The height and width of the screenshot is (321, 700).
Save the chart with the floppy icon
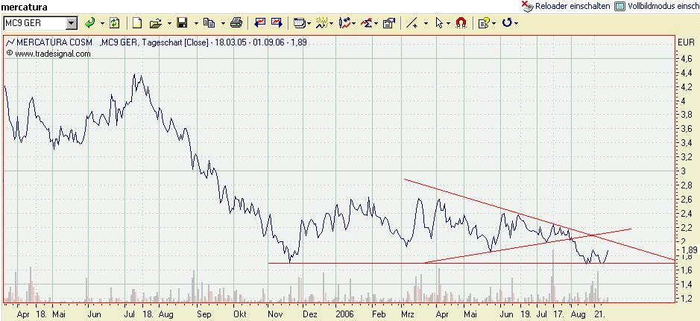pyautogui.click(x=182, y=23)
